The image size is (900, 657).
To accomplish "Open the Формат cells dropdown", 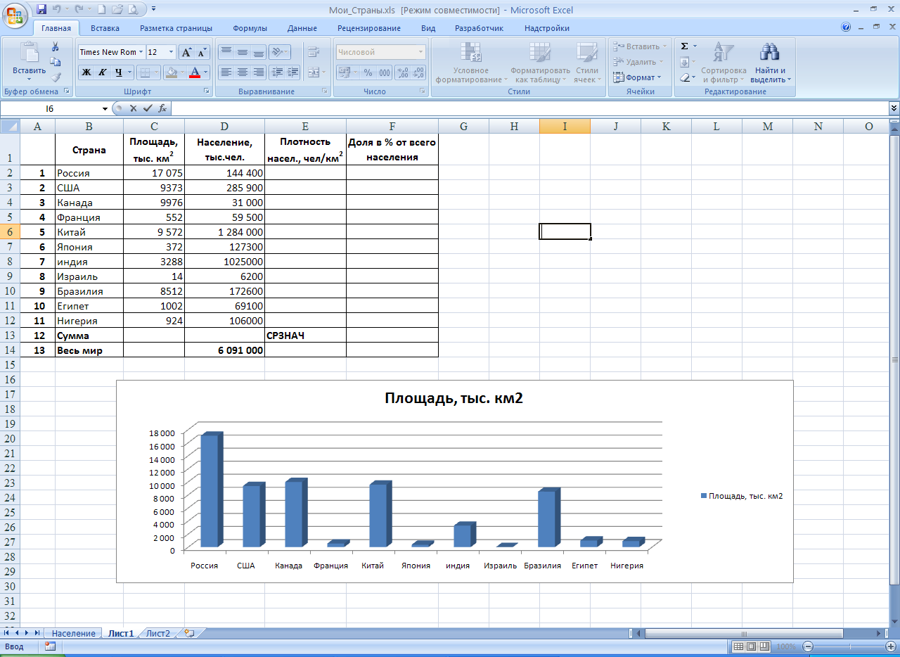I will coord(638,77).
